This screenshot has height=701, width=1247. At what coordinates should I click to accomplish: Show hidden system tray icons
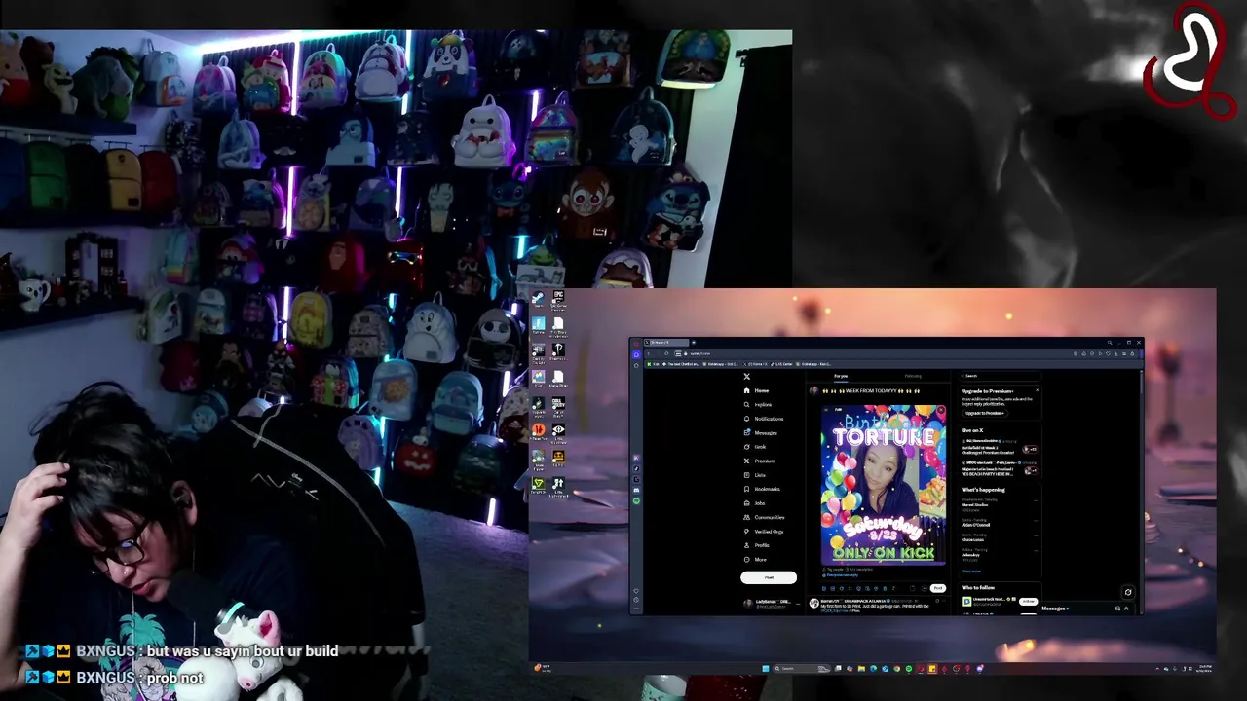point(1157,669)
